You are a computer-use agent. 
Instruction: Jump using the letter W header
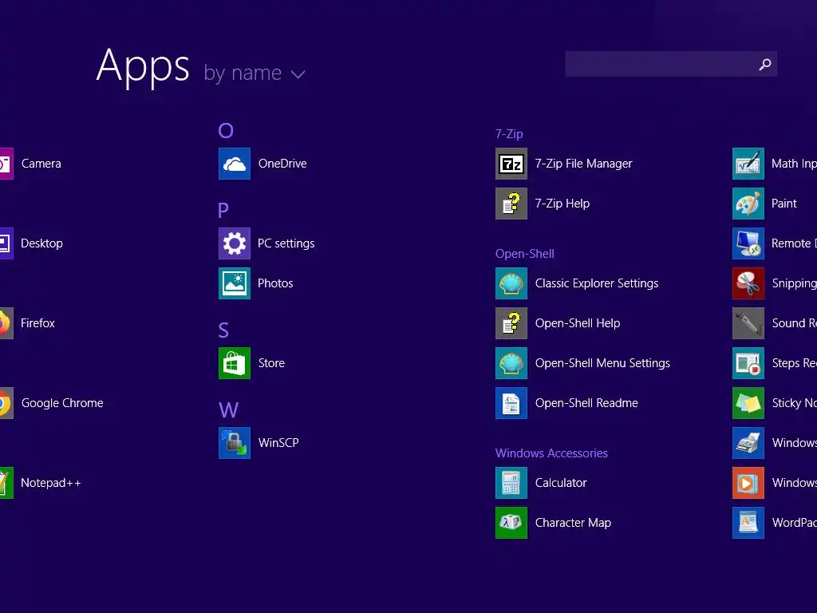pyautogui.click(x=228, y=409)
